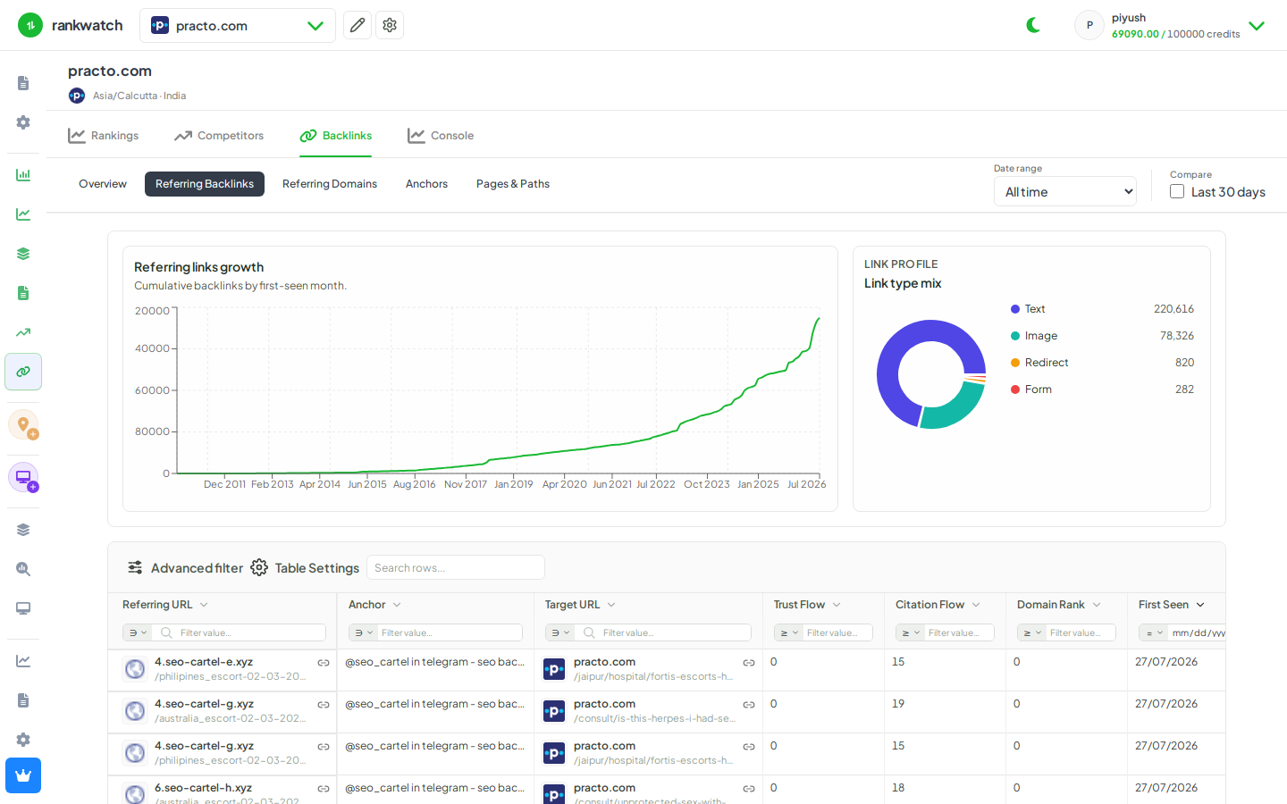Click the globe favicon of 4.seo-cartel-e.xyz
The image size is (1287, 804).
[x=135, y=669]
